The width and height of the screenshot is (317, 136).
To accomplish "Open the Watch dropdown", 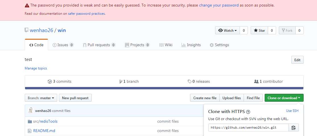I will (227, 31).
